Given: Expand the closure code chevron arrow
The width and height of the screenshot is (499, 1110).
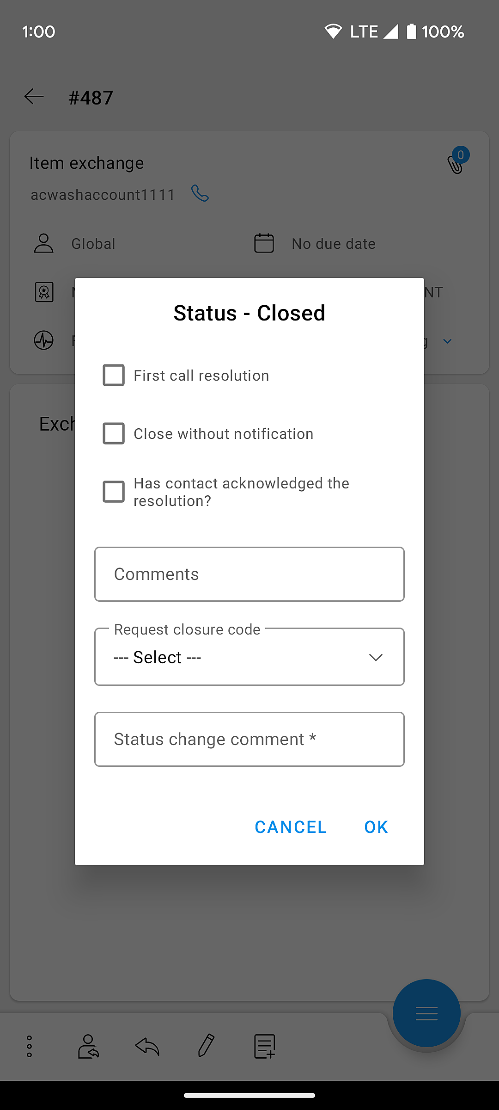Looking at the screenshot, I should click(x=376, y=657).
